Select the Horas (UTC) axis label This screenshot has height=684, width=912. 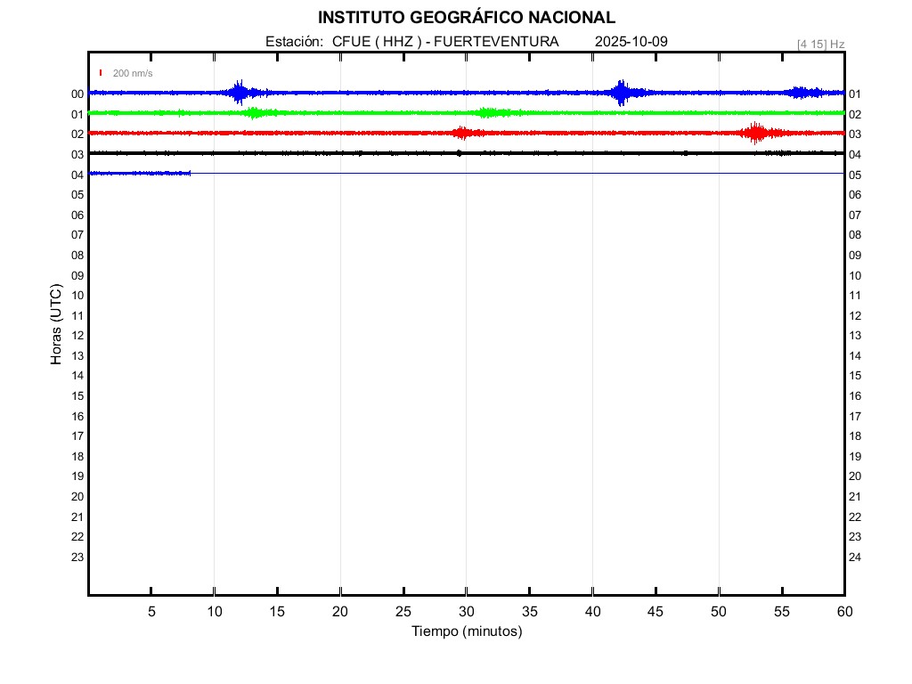pyautogui.click(x=56, y=325)
